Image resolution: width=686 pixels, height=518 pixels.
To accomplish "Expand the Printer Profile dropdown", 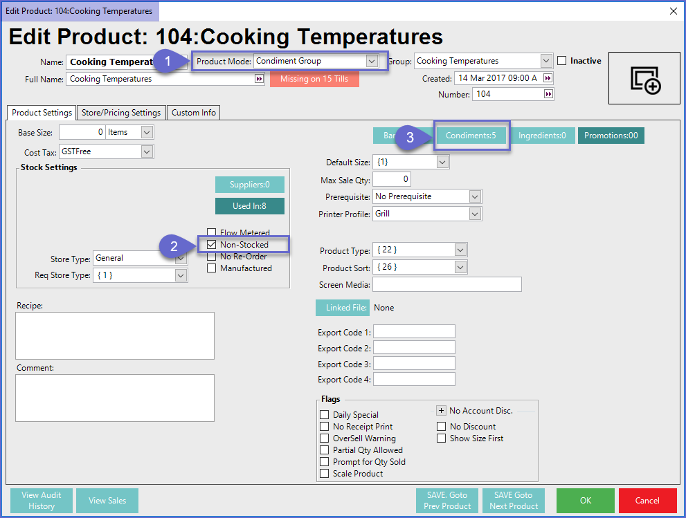I will 474,214.
